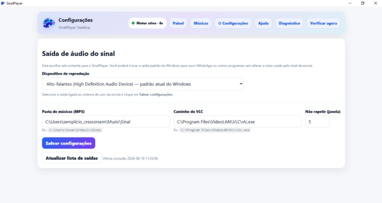Click Atualizar lista de saídas button
Screen dimensions: 382x203
coord(72,158)
